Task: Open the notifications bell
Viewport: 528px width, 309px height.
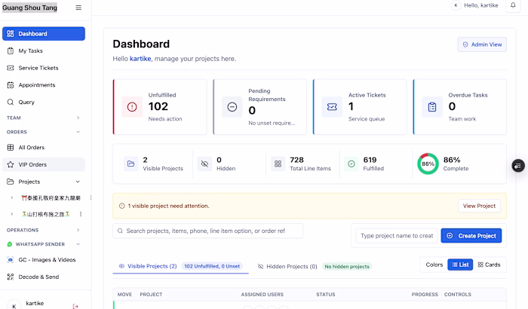Action: point(513,5)
